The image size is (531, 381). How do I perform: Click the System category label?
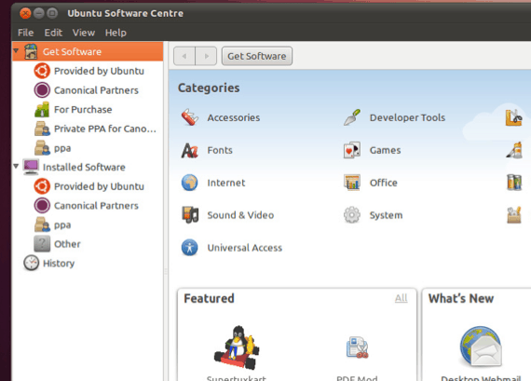pos(386,215)
